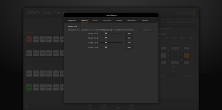Select red CAM1 button in Program row

[29, 39]
